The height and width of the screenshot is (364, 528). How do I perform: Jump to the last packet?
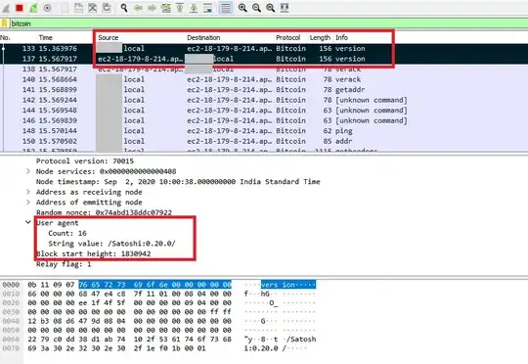point(194,8)
